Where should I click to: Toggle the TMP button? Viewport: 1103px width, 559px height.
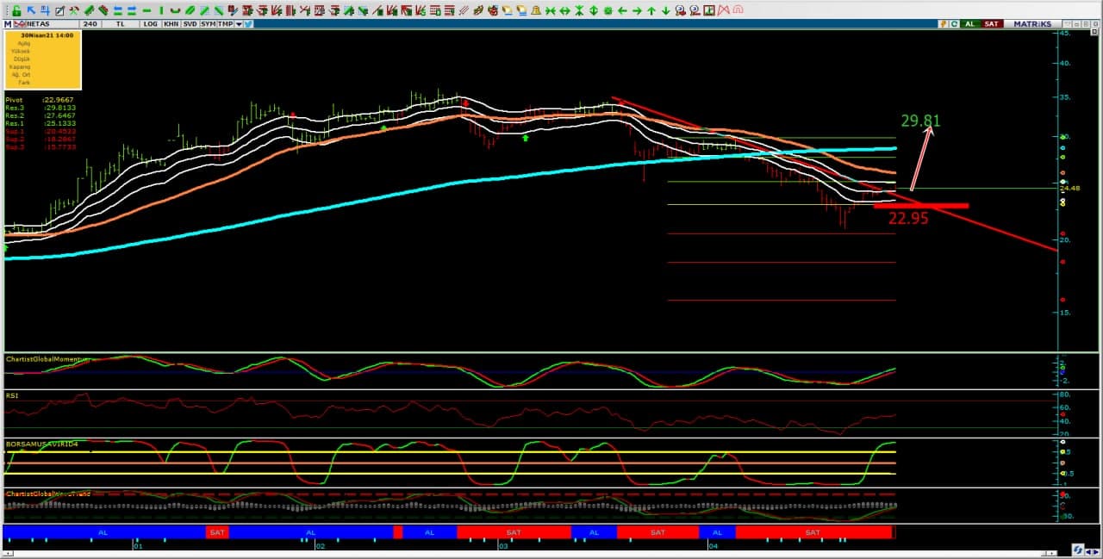click(x=225, y=24)
